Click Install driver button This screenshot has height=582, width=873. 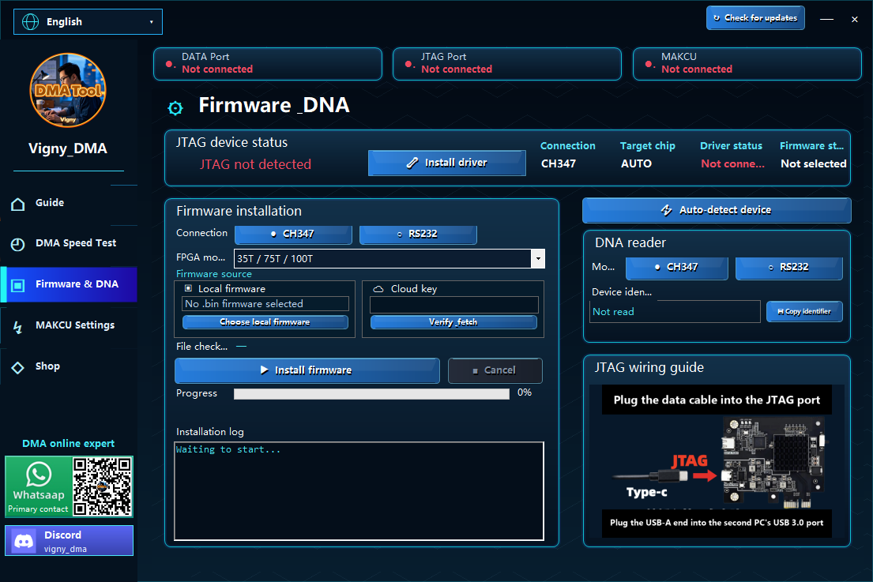click(447, 163)
